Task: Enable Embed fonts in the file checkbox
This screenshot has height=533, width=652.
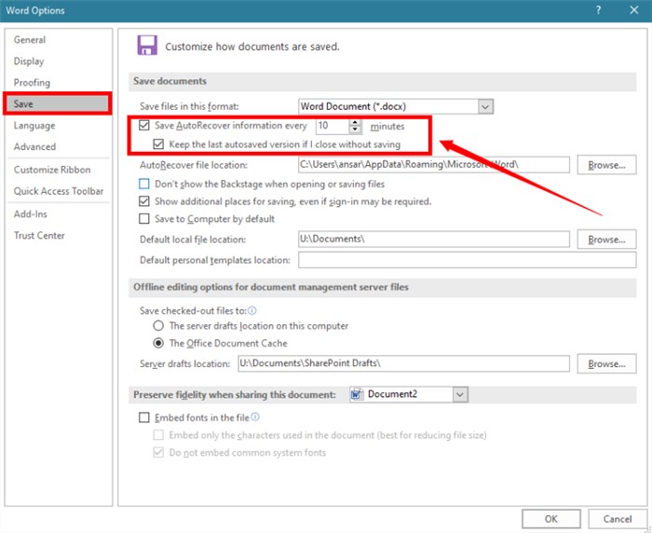Action: click(143, 417)
